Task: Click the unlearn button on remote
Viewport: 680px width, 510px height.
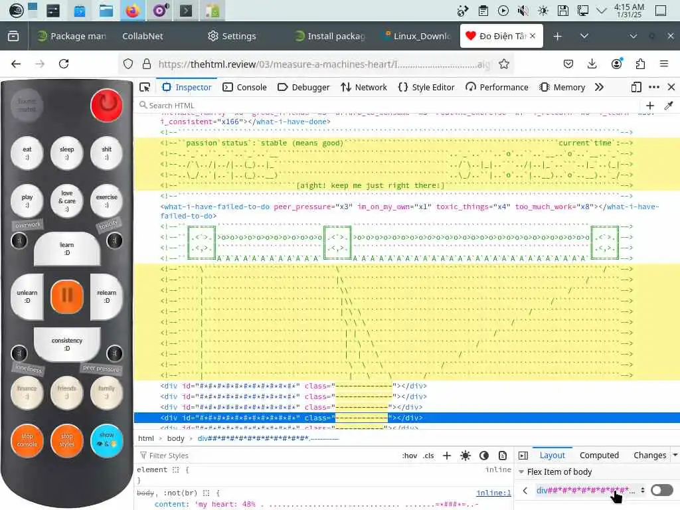Action: click(x=27, y=297)
